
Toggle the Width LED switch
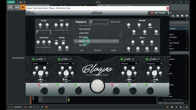click(58, 85)
